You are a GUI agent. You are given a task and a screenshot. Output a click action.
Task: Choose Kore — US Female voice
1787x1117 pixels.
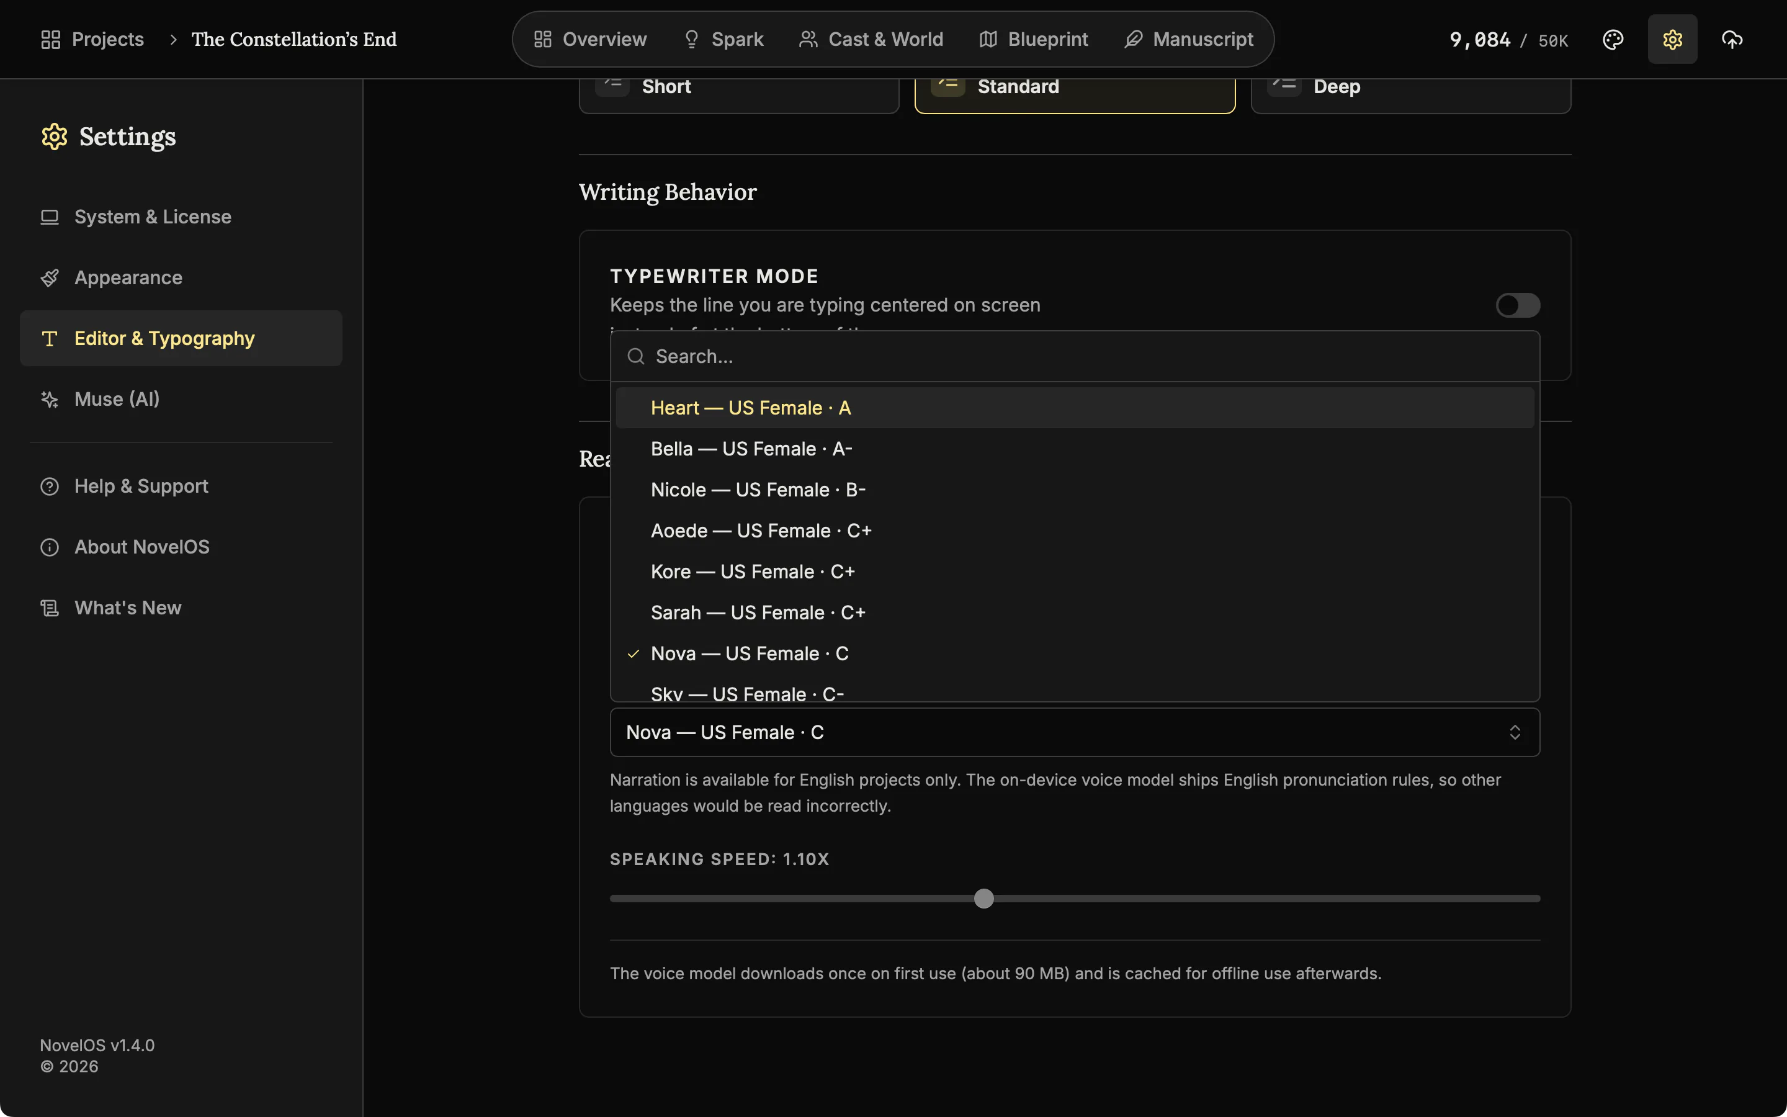1075,572
